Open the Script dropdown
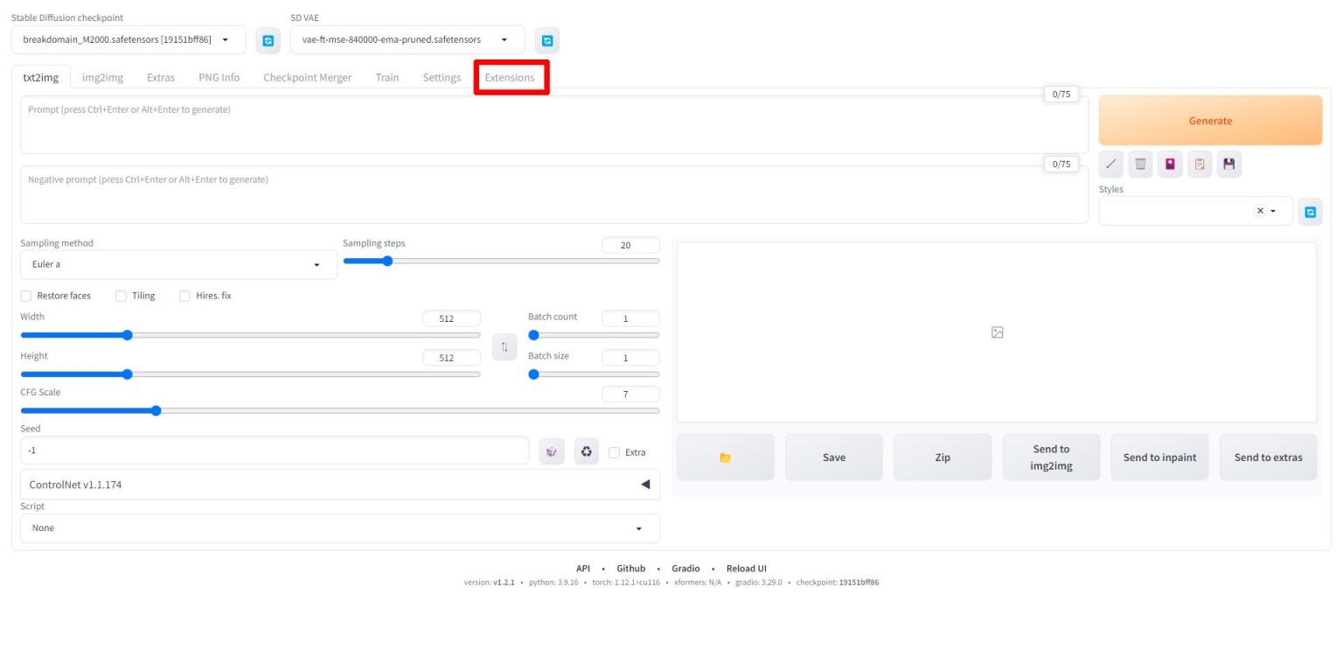 click(339, 528)
